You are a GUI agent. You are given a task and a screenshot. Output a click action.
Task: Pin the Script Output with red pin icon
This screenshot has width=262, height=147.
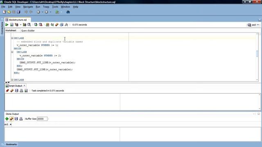coord(7,91)
